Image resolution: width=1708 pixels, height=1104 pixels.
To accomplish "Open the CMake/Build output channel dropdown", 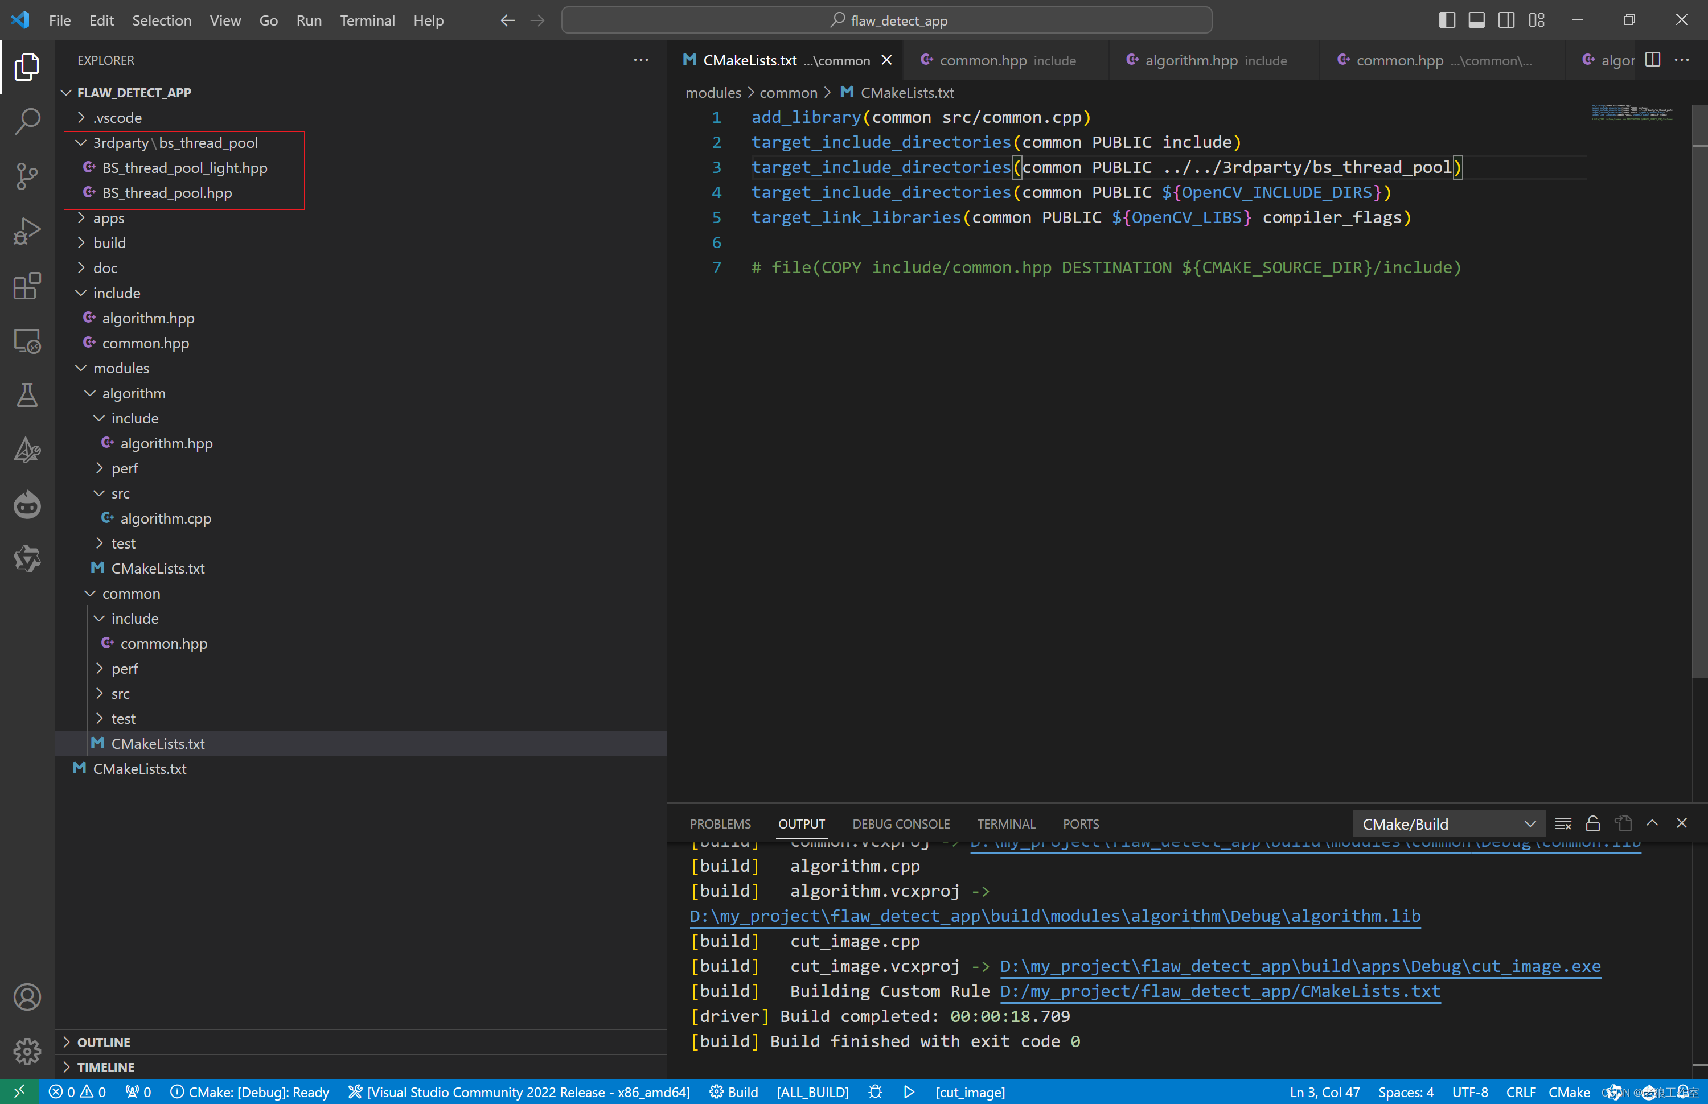I will point(1446,825).
